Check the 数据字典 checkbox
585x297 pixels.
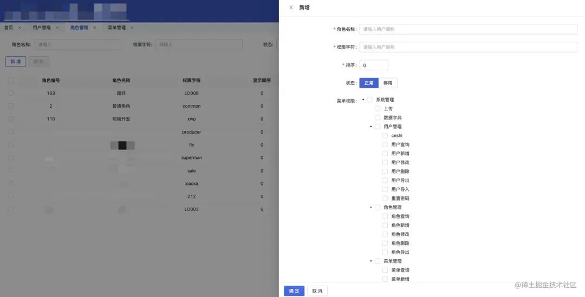click(378, 117)
